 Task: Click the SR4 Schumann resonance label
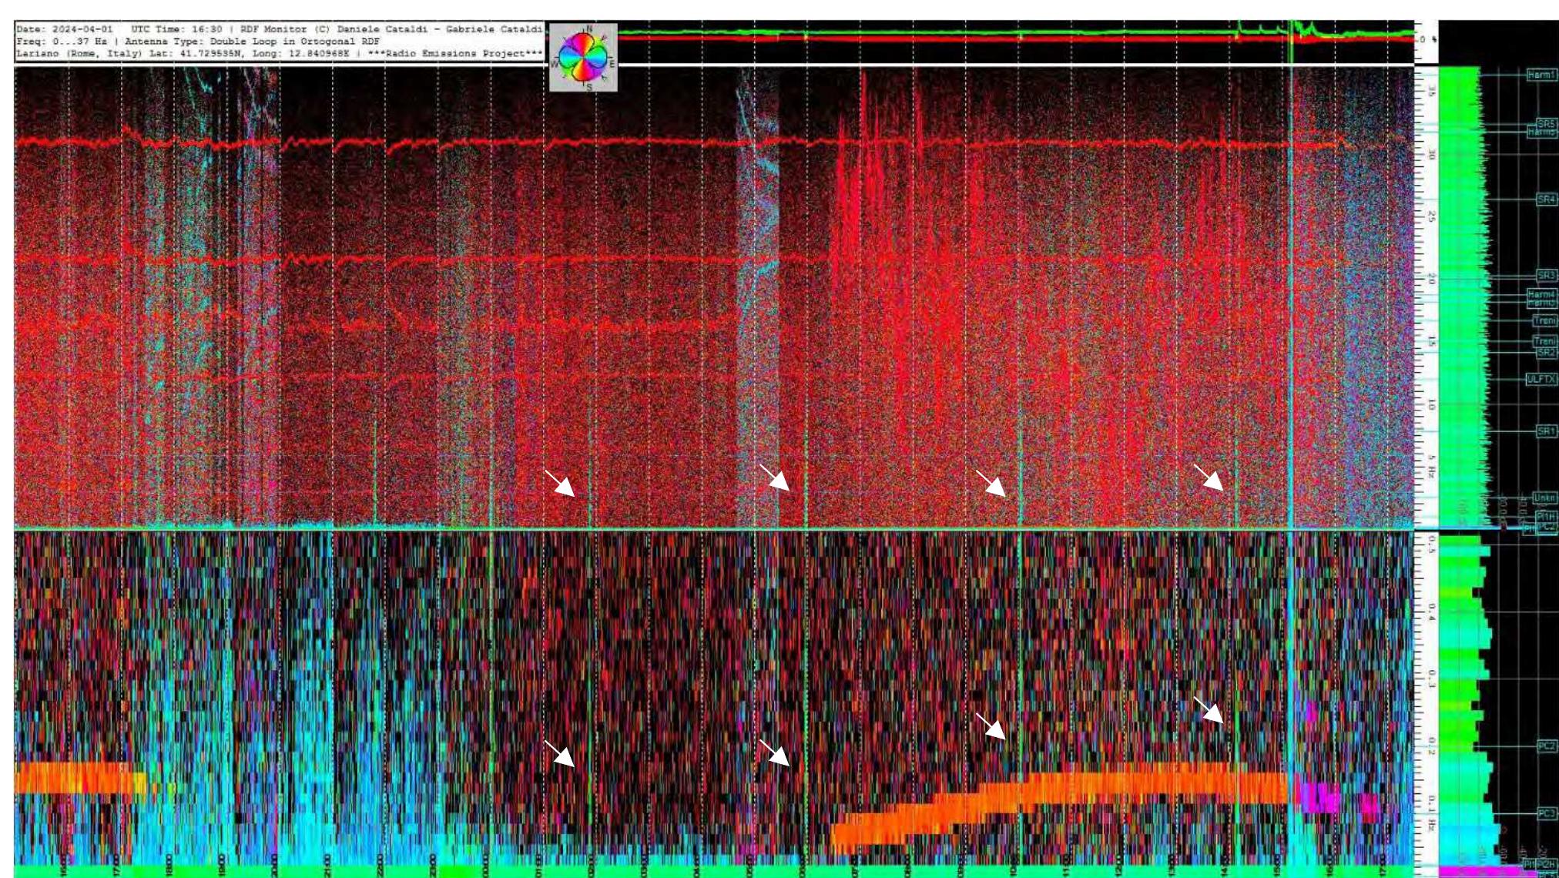[1546, 199]
